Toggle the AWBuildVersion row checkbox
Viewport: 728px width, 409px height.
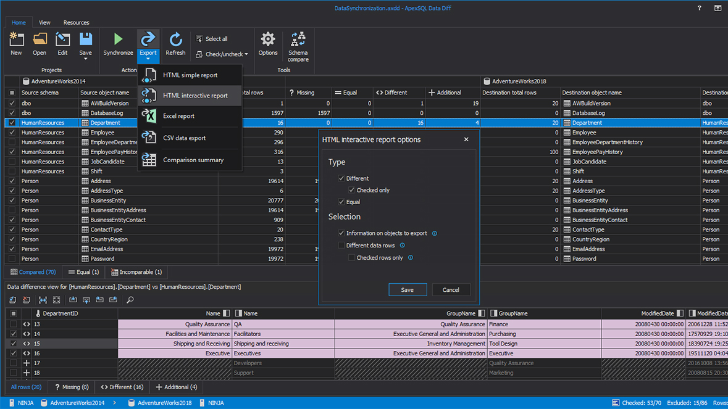(x=12, y=104)
